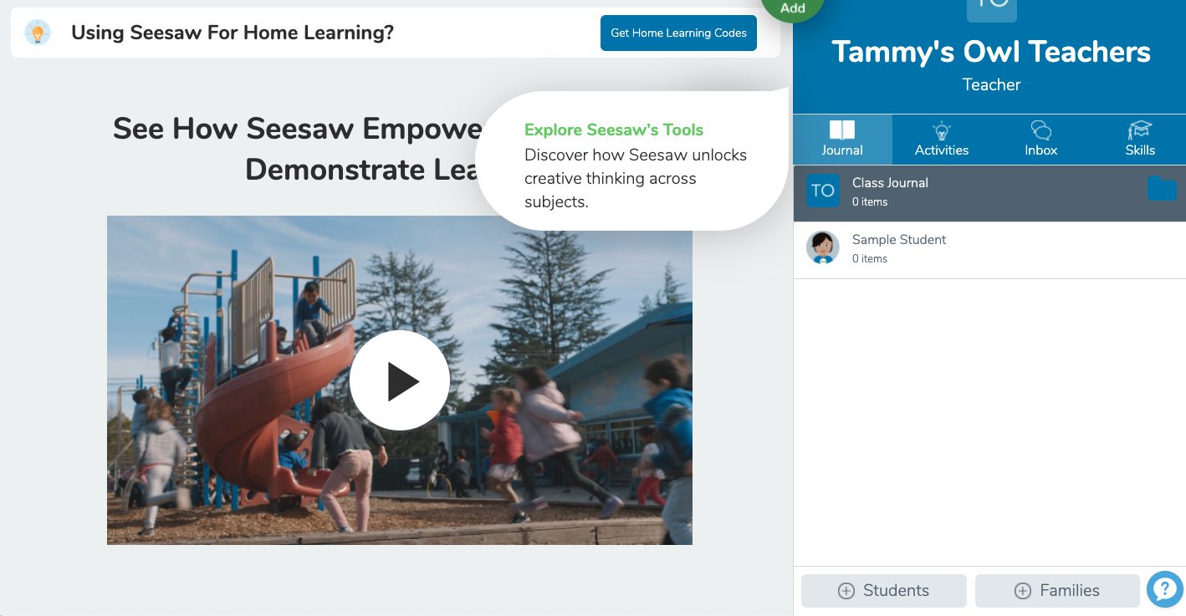Click the Sample Student avatar
The height and width of the screenshot is (616, 1186).
[x=822, y=248]
